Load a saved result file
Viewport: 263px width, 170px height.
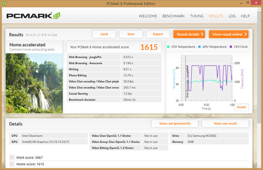point(104,34)
